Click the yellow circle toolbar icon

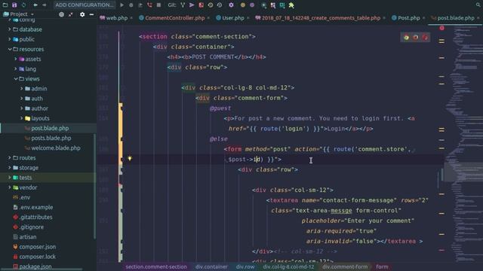(x=243, y=5)
